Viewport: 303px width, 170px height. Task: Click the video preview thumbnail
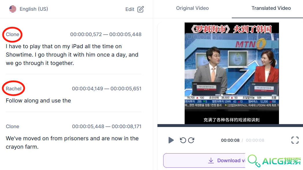pos(232,73)
